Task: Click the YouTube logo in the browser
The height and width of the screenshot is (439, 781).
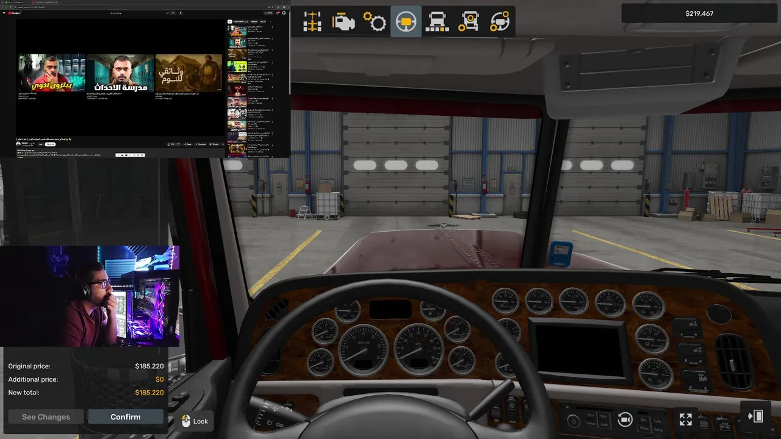Action: coord(14,13)
